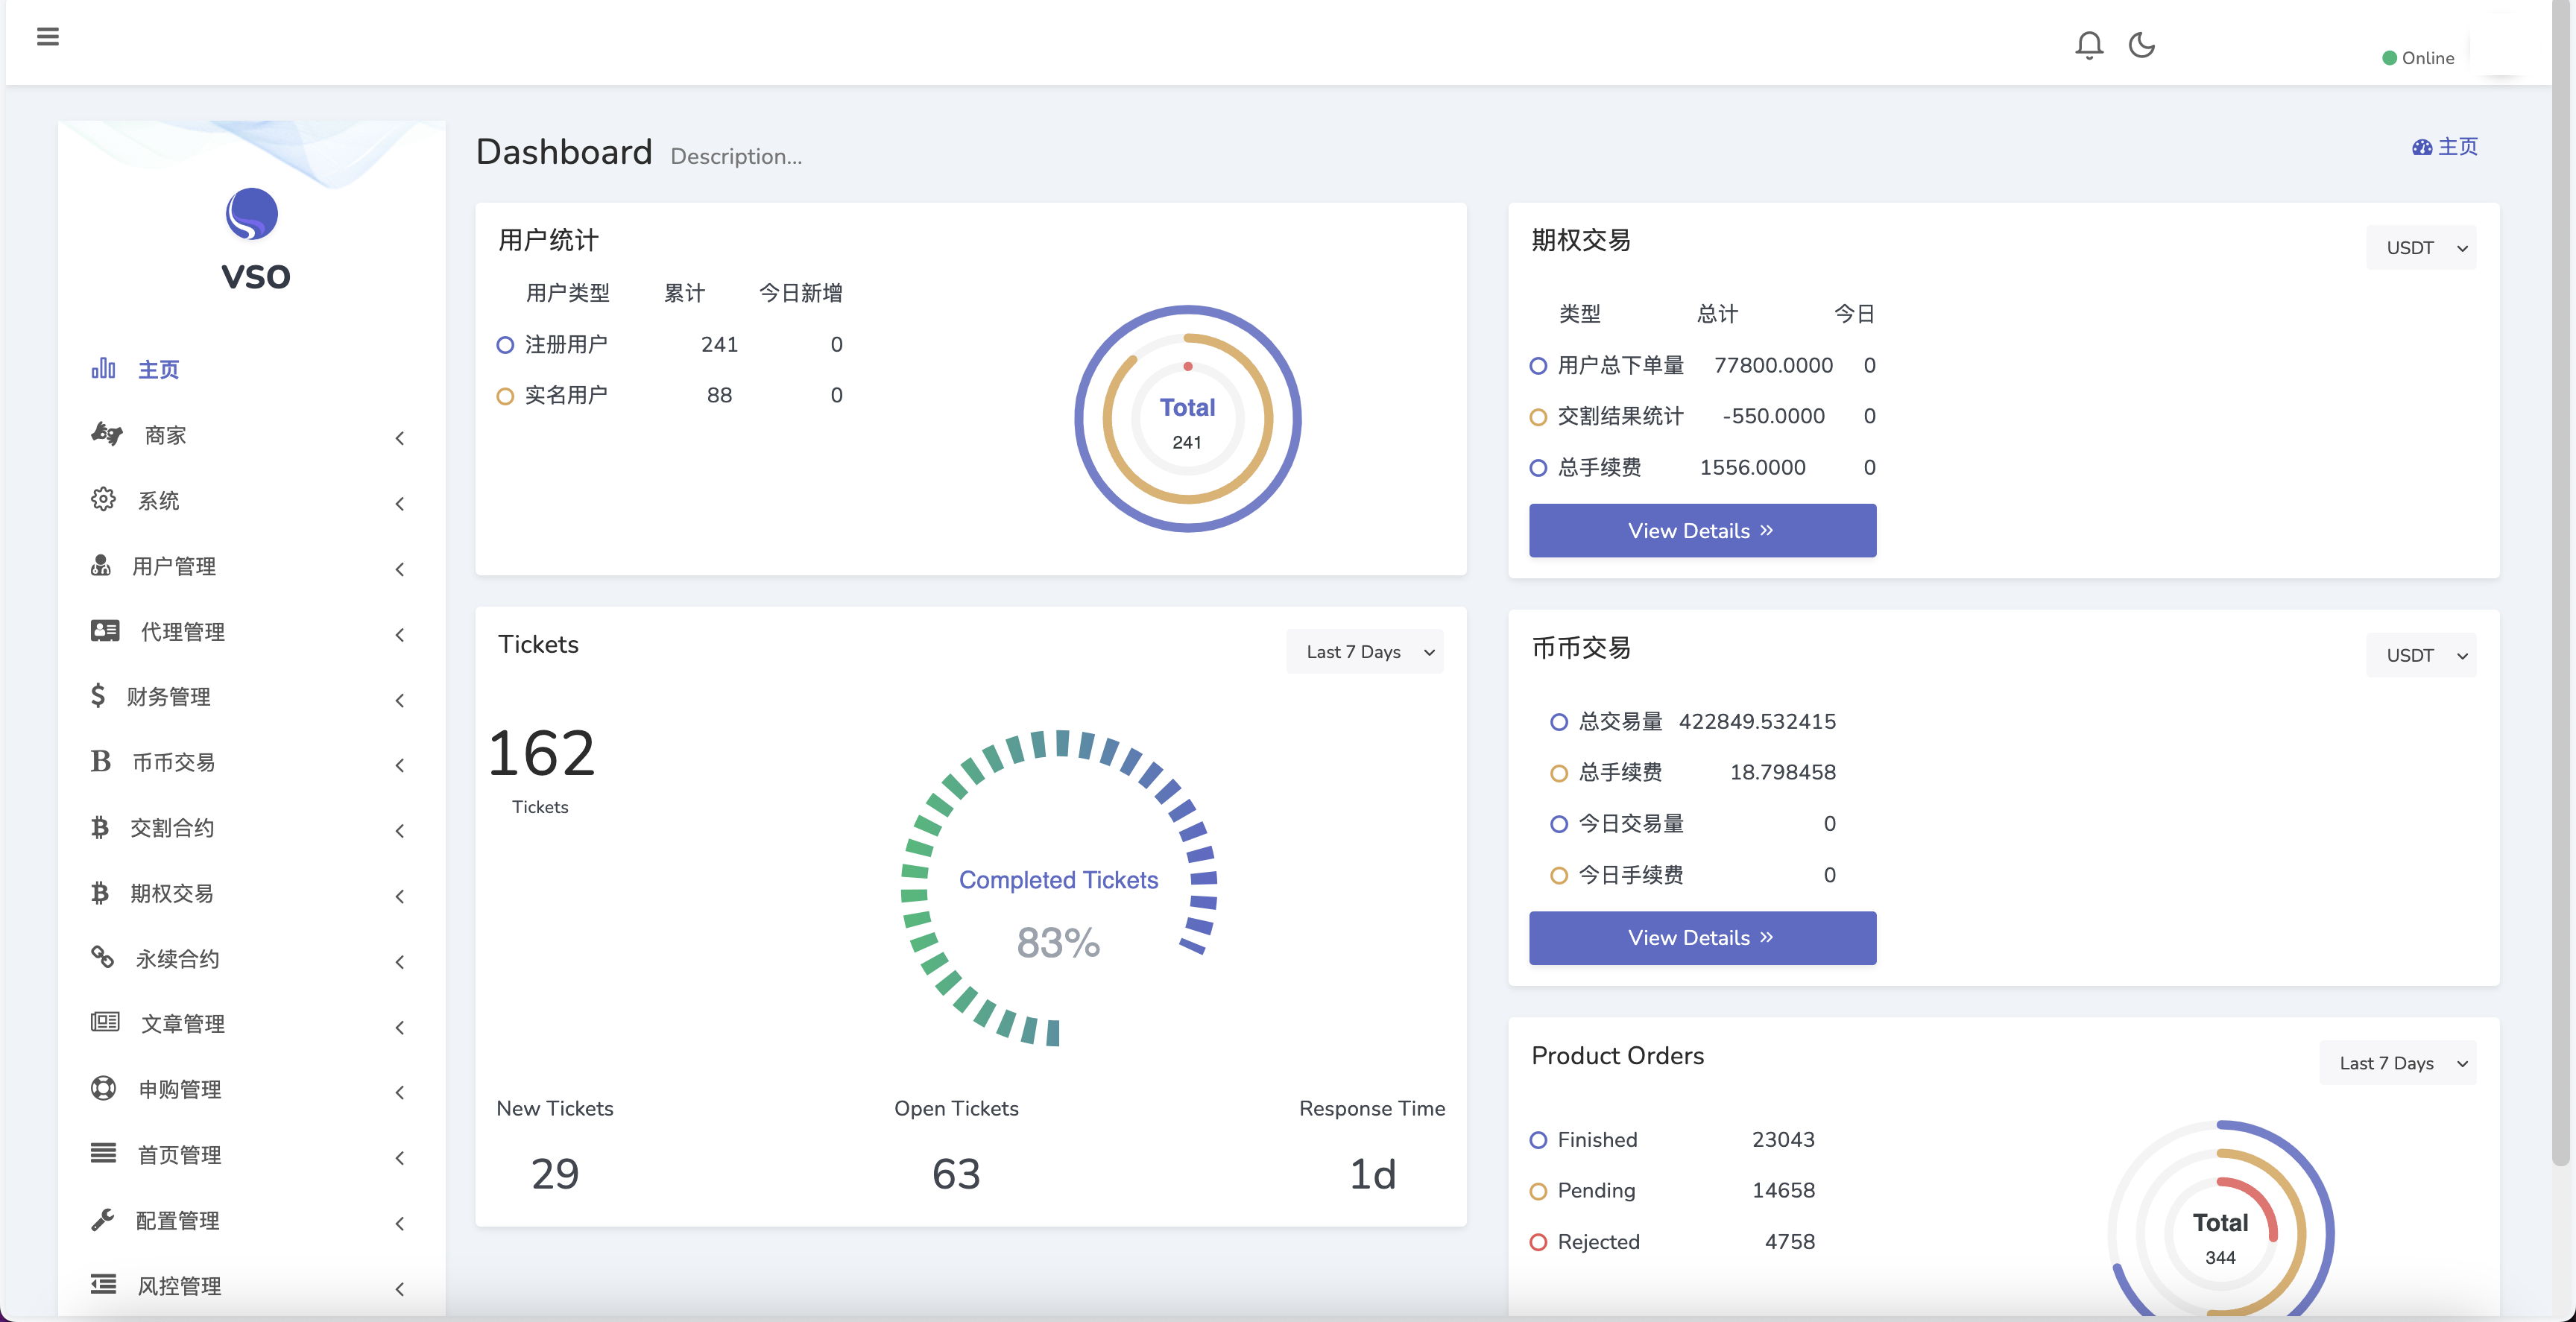Click View Details in 期权交易
2576x1322 pixels.
coord(1699,531)
